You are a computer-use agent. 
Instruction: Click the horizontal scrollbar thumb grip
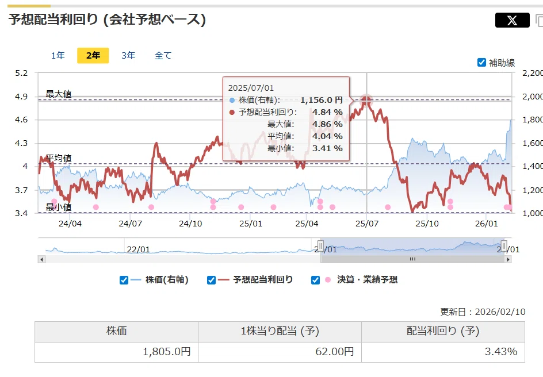(412, 259)
